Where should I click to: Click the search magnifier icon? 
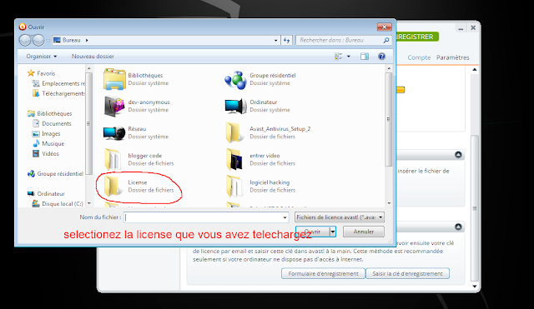pyautogui.click(x=386, y=40)
